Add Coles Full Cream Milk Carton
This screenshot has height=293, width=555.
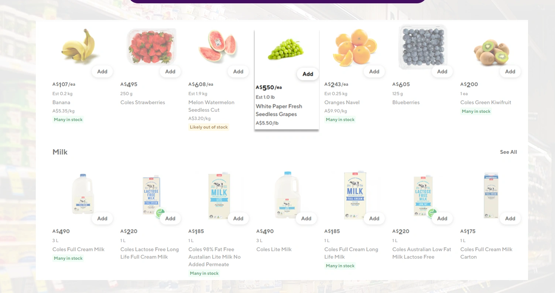pos(510,218)
